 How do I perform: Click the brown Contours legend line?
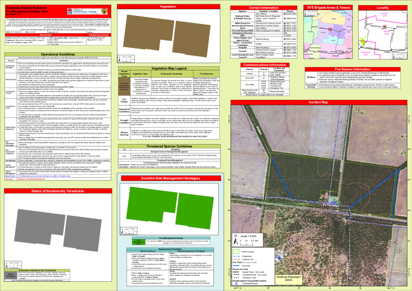[237, 260]
